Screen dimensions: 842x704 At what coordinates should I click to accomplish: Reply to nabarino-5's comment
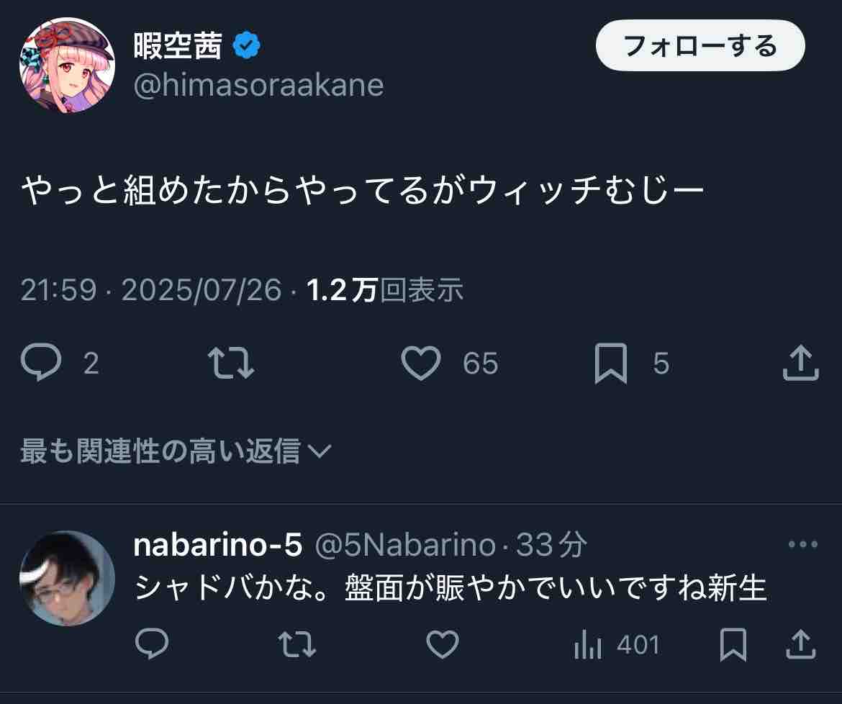152,645
